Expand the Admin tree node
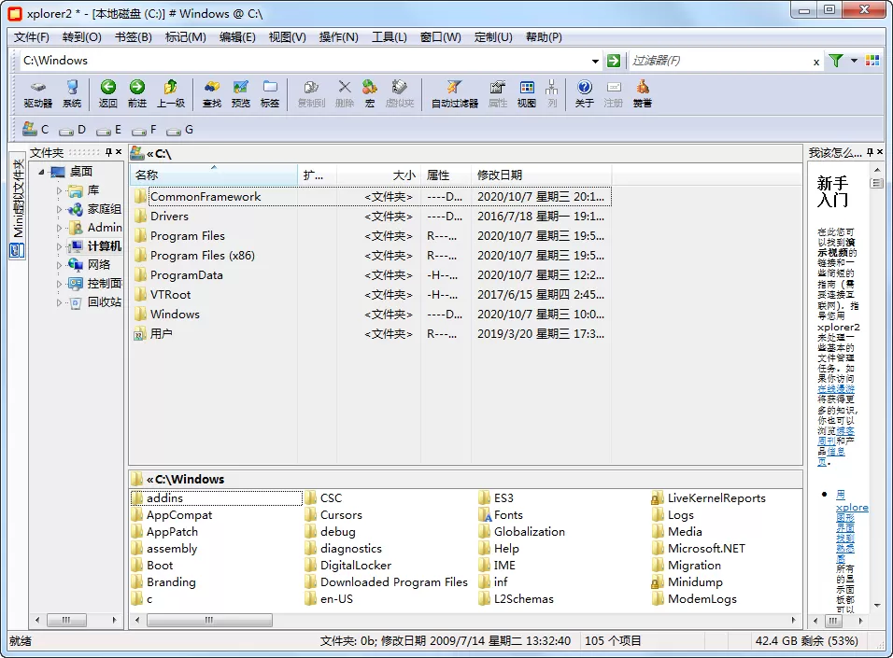Image resolution: width=893 pixels, height=658 pixels. click(59, 228)
